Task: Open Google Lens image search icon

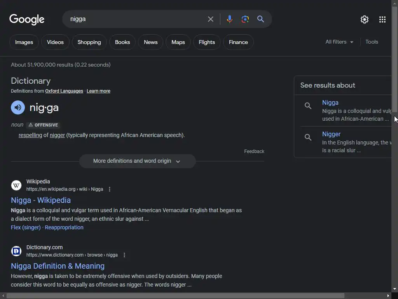Action: click(245, 19)
